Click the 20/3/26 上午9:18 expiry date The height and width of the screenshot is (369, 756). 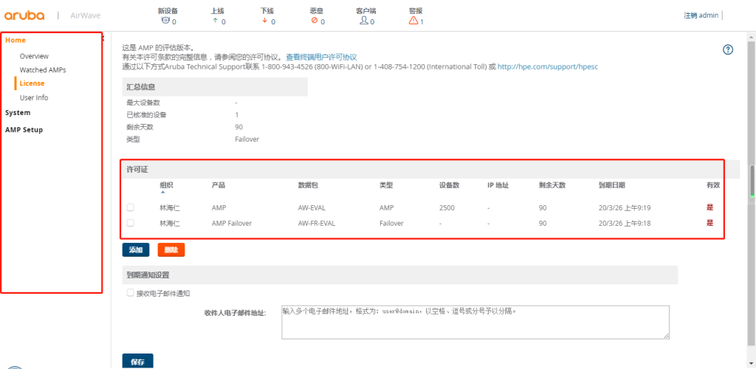point(625,224)
